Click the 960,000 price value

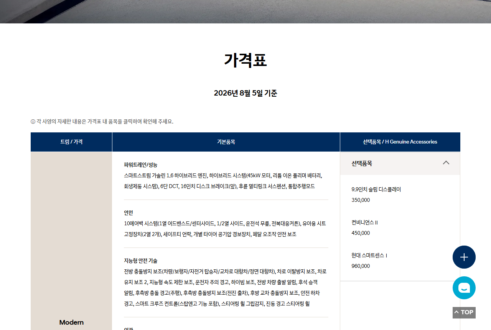click(x=361, y=266)
